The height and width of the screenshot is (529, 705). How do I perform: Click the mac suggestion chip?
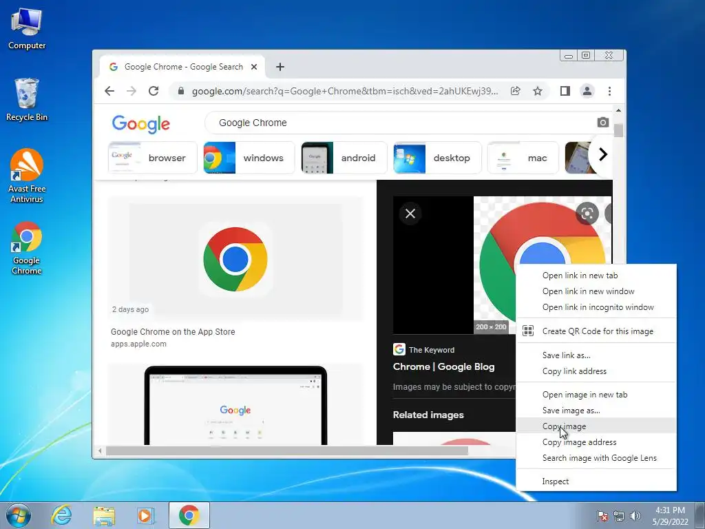523,158
